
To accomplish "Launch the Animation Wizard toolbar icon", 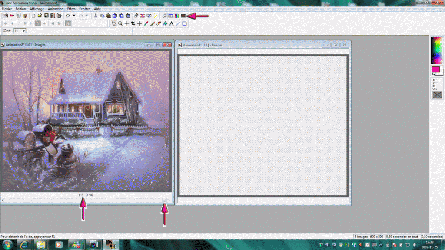I will pyautogui.click(x=6, y=16).
